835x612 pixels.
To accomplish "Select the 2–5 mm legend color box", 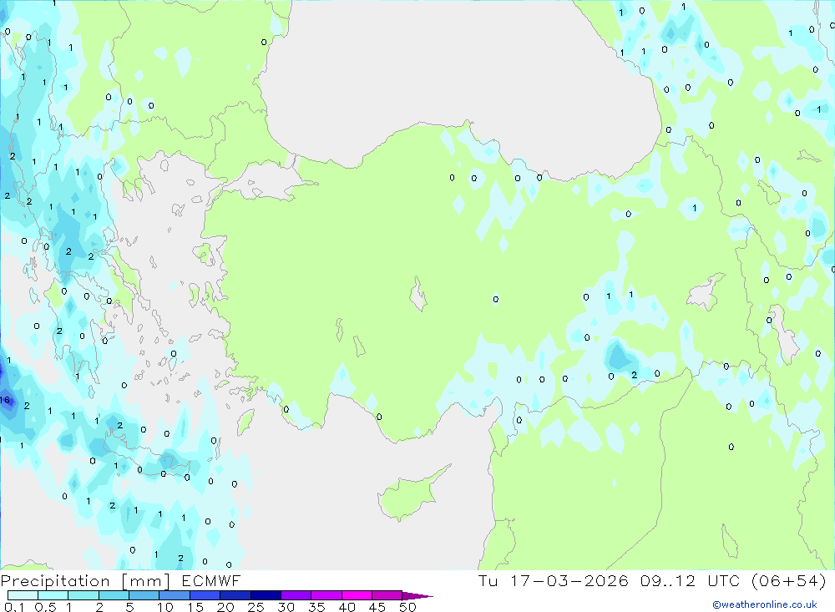I will click(x=114, y=595).
